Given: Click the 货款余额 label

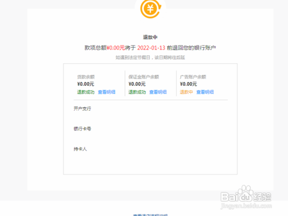Looking at the screenshot, I should [86, 77].
